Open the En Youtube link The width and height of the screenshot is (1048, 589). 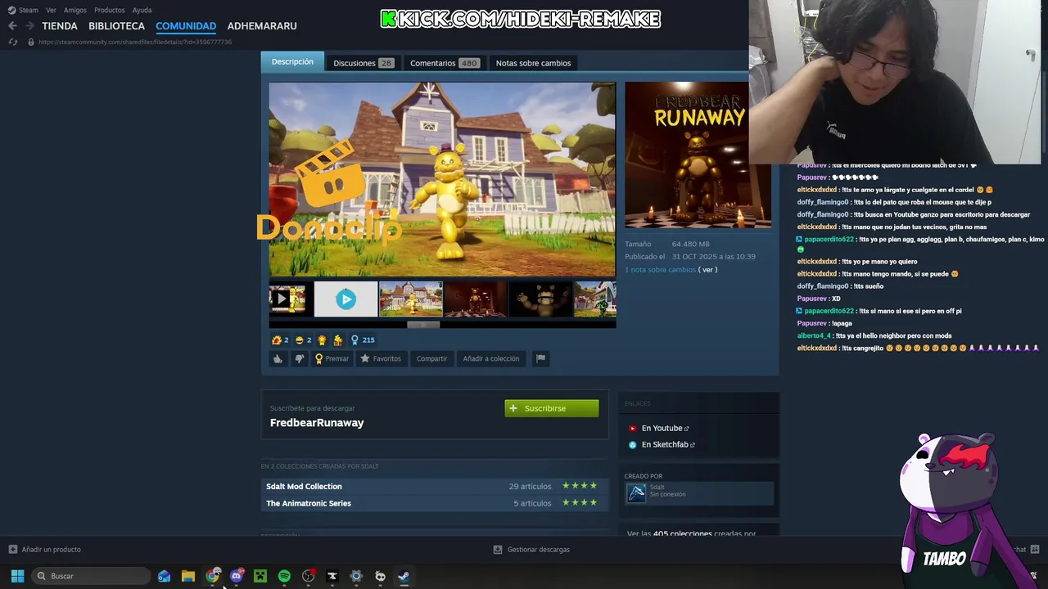665,428
